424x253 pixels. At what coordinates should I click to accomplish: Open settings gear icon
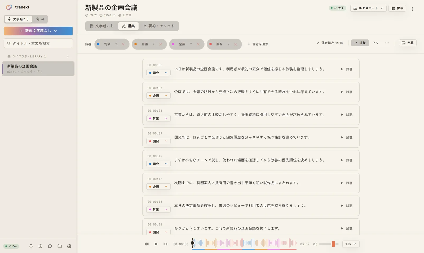coord(69,246)
